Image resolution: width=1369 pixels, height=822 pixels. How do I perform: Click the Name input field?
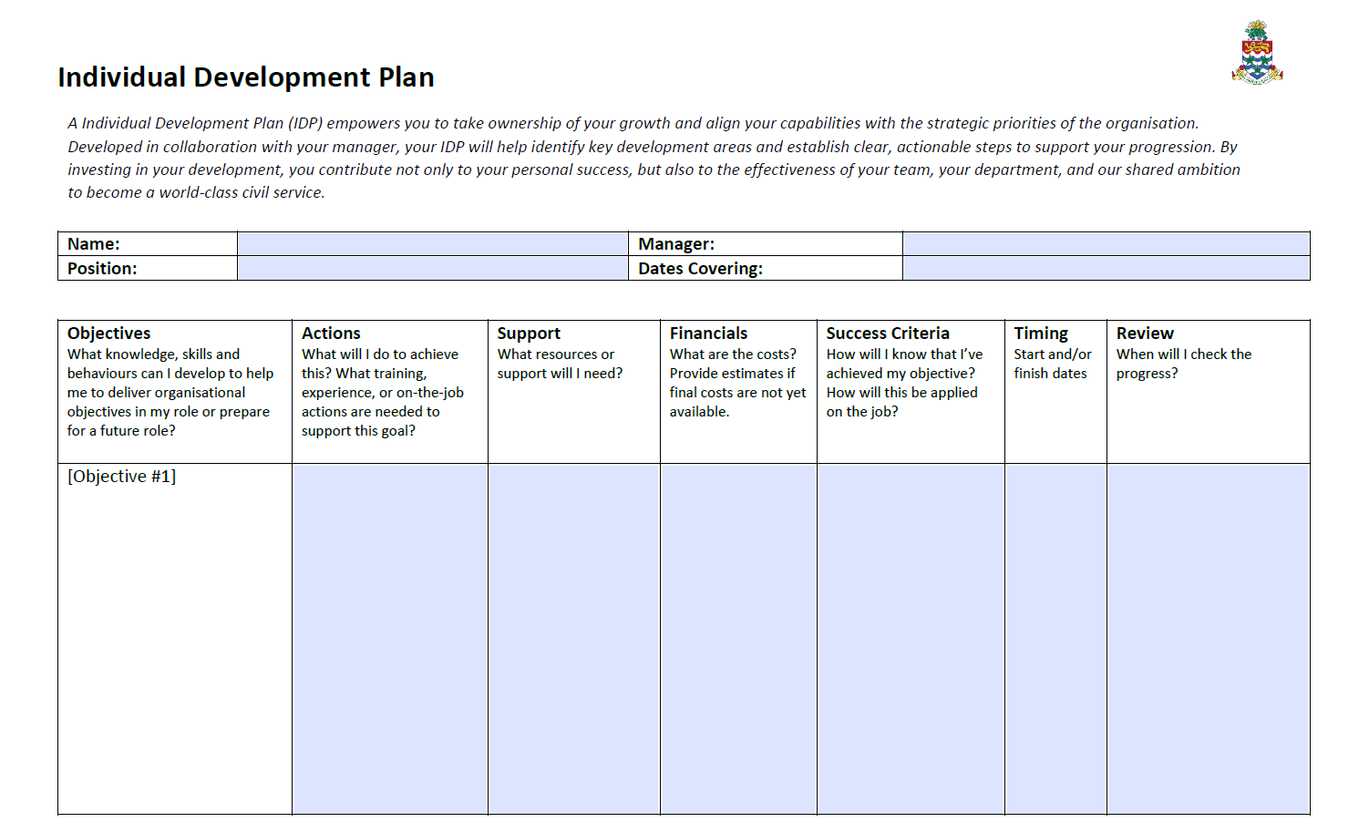(432, 244)
